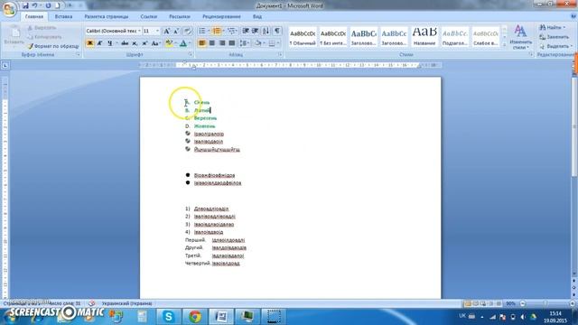The height and width of the screenshot is (325, 578).
Task: Open Skype from the taskbar
Action: [x=169, y=316]
